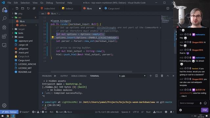Open the terminal selector dropdown 1: zsh

[x=132, y=76]
